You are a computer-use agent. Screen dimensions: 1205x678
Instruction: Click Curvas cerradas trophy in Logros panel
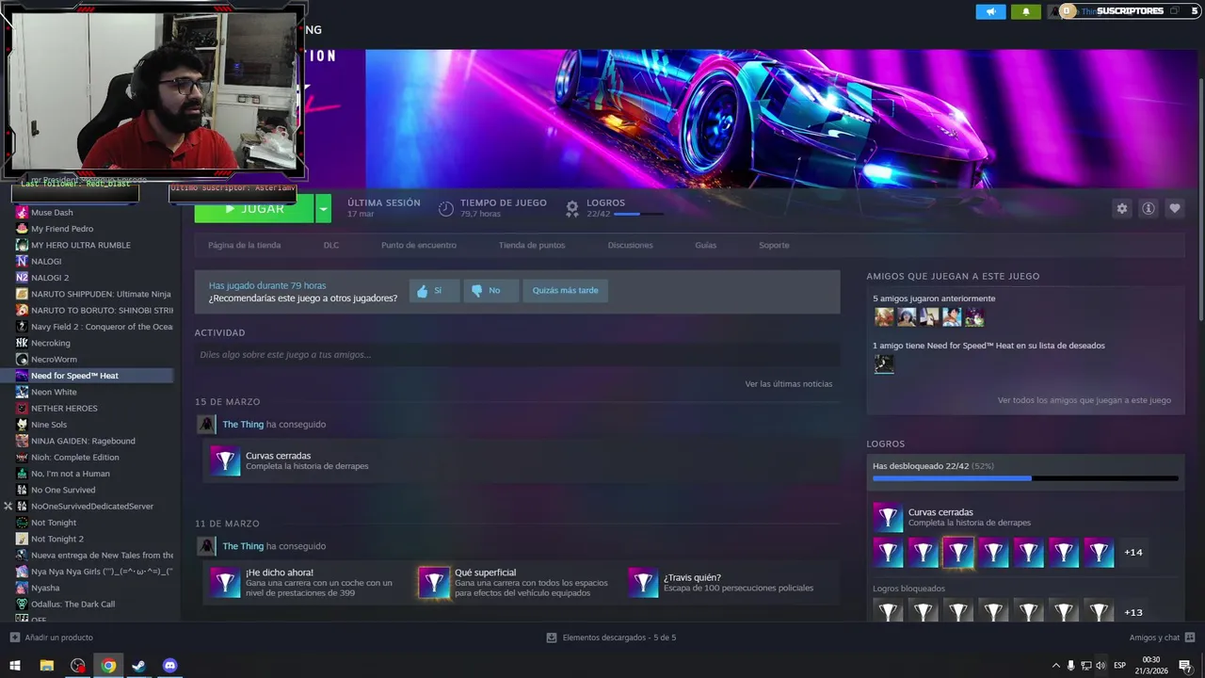(888, 517)
